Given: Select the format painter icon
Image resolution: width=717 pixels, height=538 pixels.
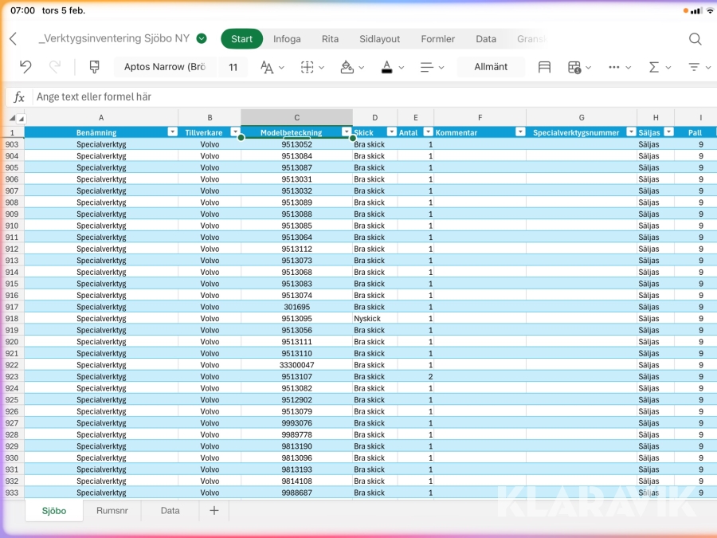Looking at the screenshot, I should (95, 67).
